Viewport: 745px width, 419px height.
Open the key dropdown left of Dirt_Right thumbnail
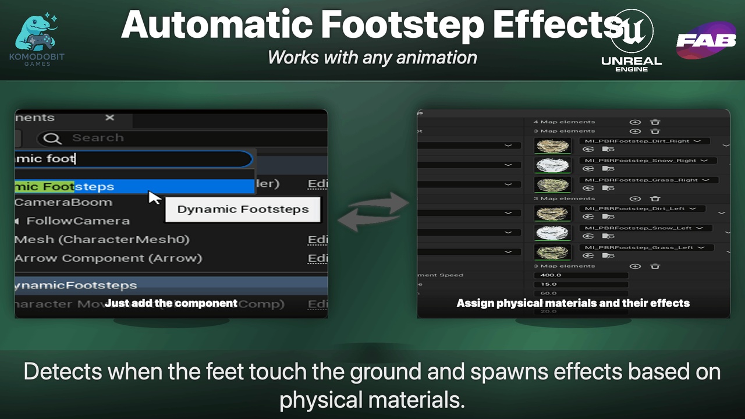469,145
